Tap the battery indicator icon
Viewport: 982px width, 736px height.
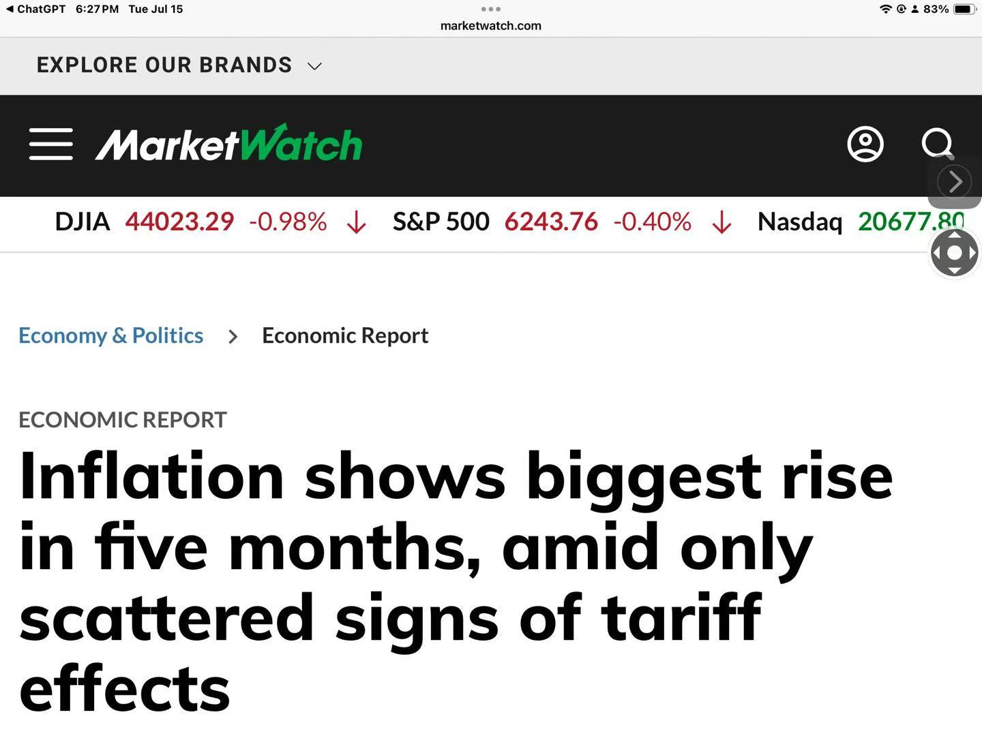(x=964, y=9)
